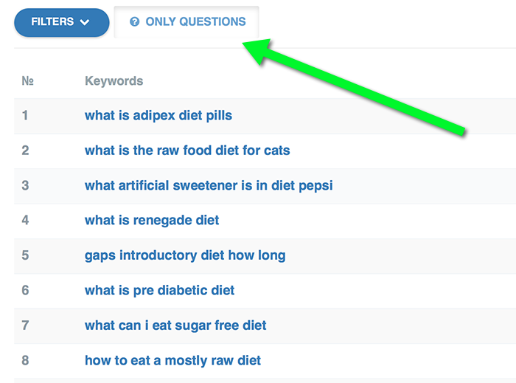Image resolution: width=516 pixels, height=383 pixels.
Task: Select row number 8 cell
Action: click(25, 360)
